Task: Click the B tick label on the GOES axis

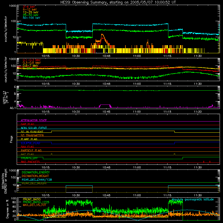Action: (x=15, y=94)
